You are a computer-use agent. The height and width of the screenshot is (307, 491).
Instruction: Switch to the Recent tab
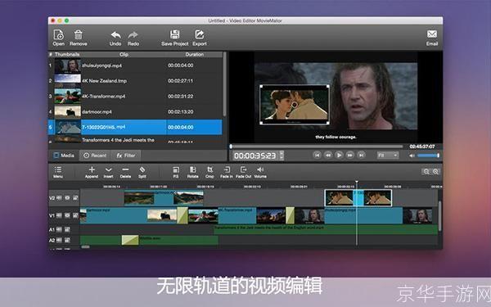pos(95,156)
